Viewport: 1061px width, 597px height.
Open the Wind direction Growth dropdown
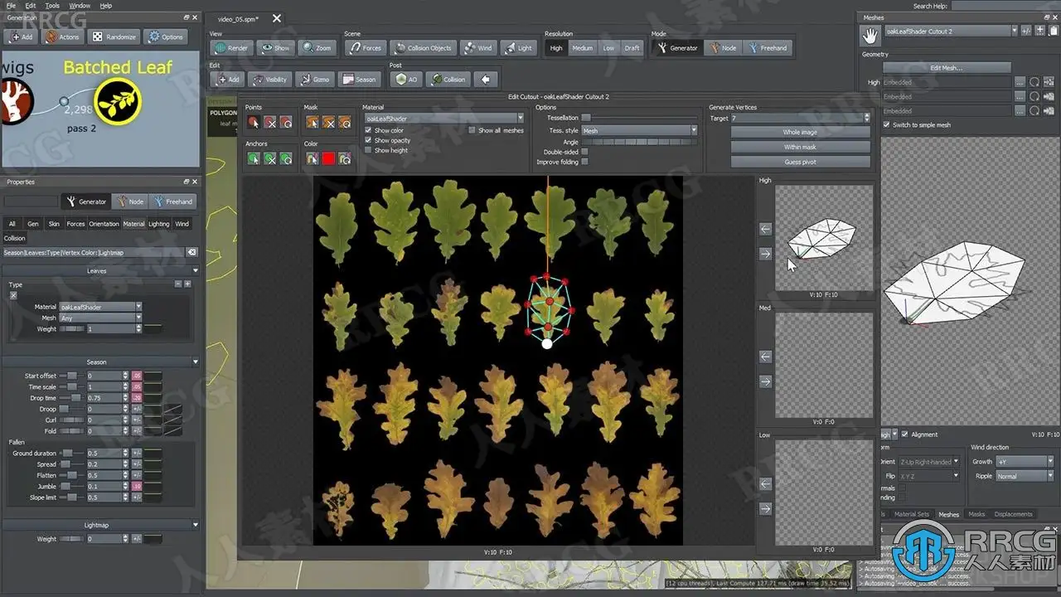pyautogui.click(x=1025, y=462)
